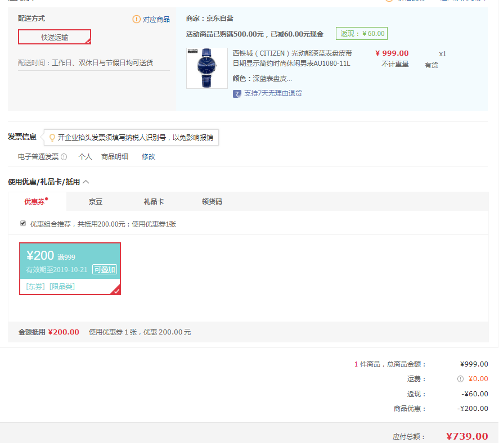
Task: Select the 快递运输 delivery option
Action: point(55,37)
